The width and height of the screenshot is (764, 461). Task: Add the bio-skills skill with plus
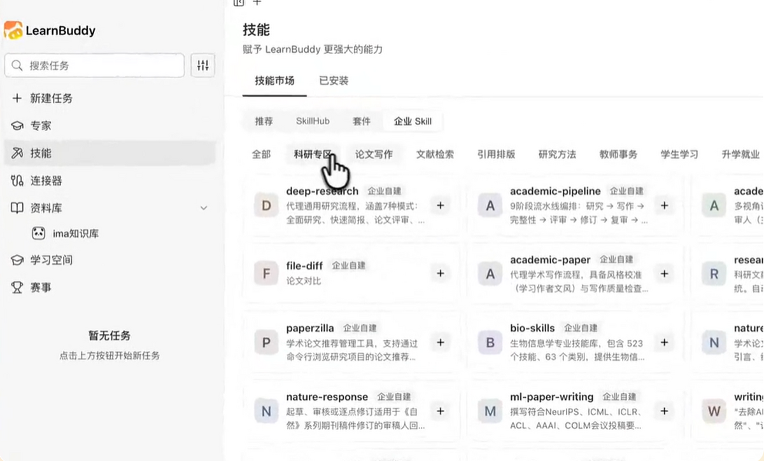(x=664, y=342)
